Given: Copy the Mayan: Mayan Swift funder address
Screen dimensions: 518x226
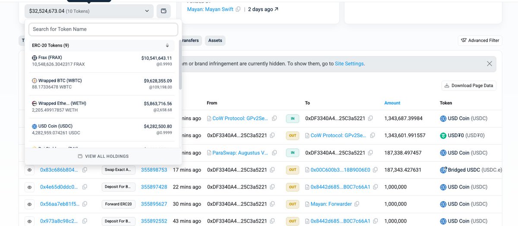Looking at the screenshot, I should pos(238,9).
